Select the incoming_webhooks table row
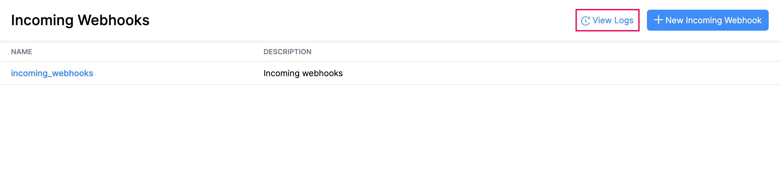 pos(486,73)
